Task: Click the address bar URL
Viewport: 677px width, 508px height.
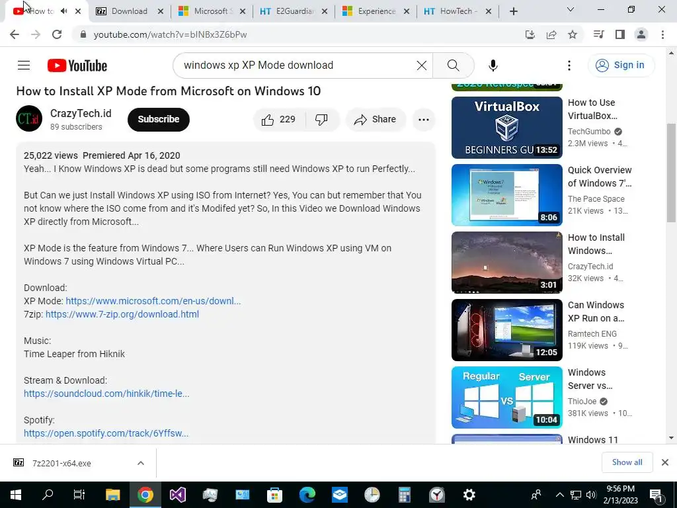Action: click(x=170, y=34)
